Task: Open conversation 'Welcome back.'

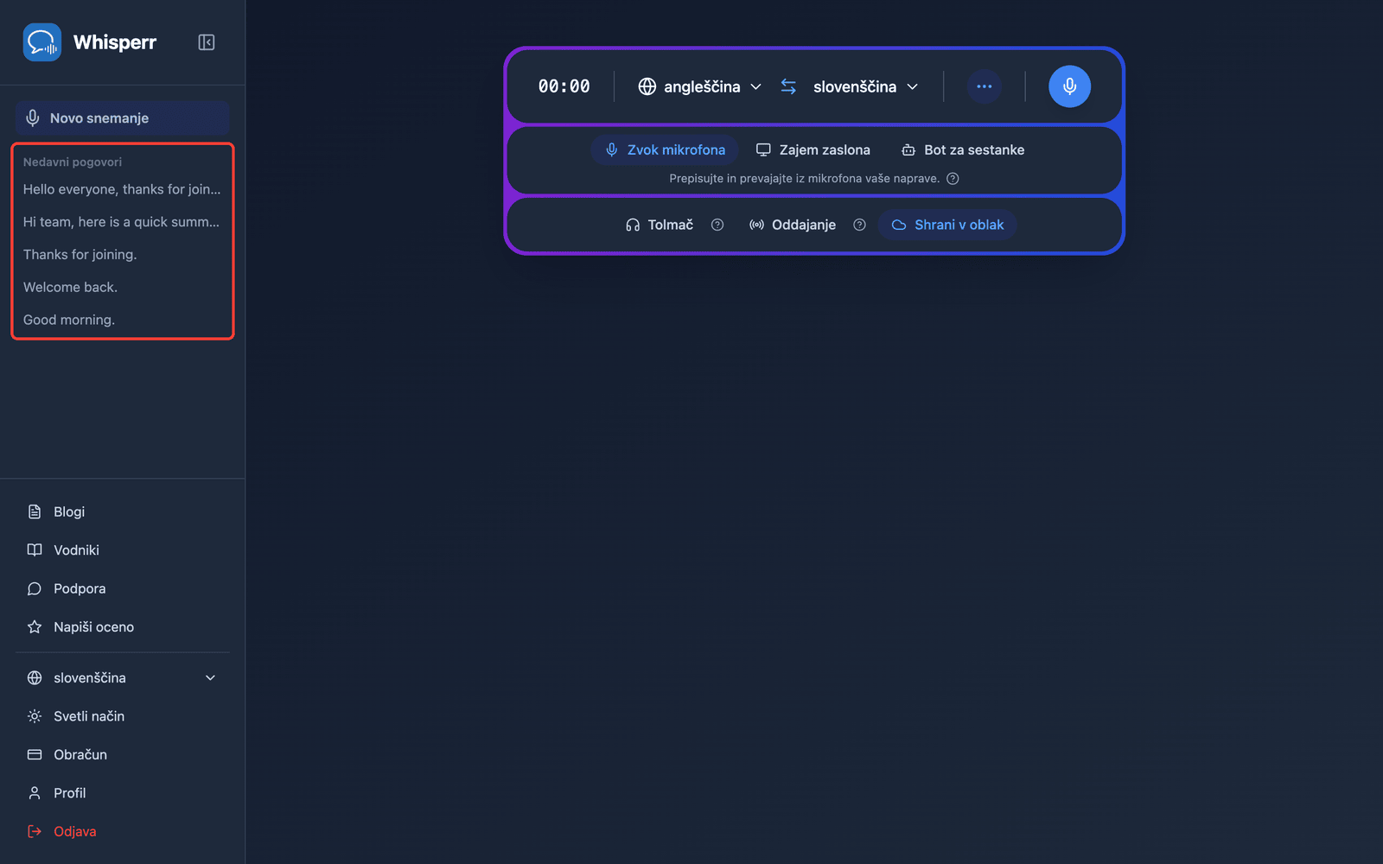Action: tap(122, 287)
